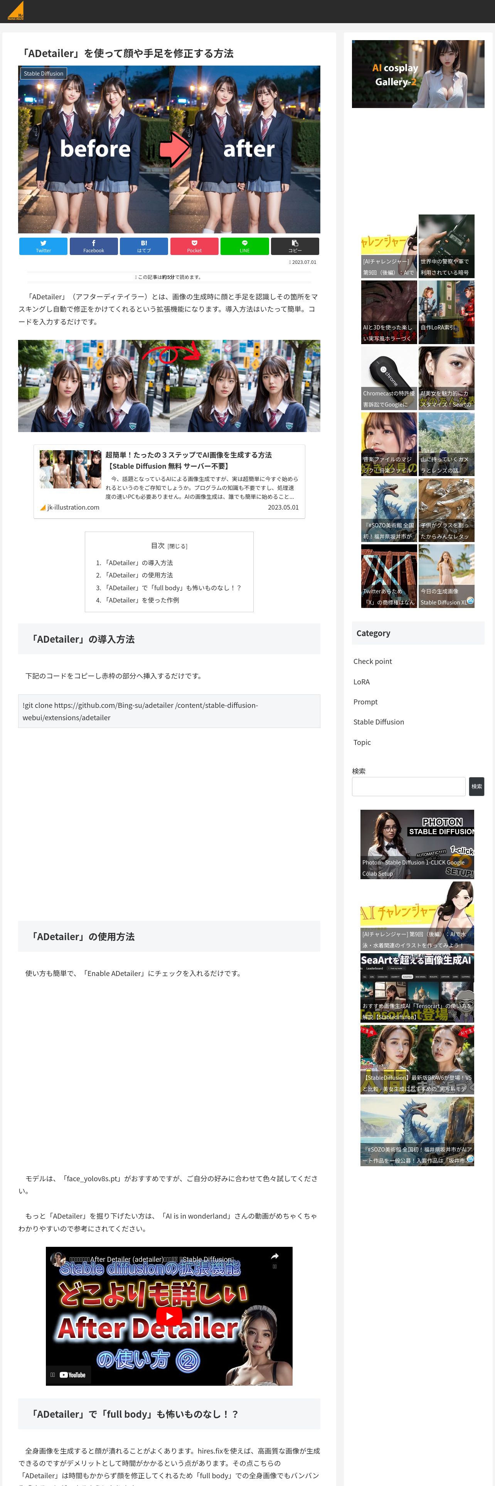Screen dimensions: 495x1486
Task: Click the before/after hero image
Action: 169,149
